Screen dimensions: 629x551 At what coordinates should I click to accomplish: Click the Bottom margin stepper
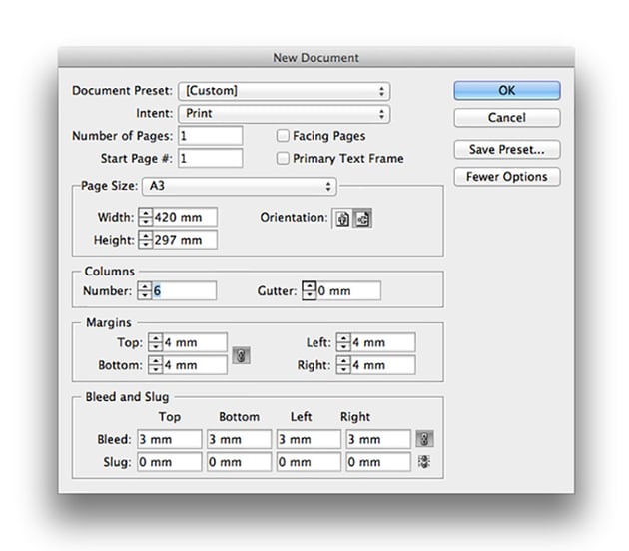pos(155,365)
